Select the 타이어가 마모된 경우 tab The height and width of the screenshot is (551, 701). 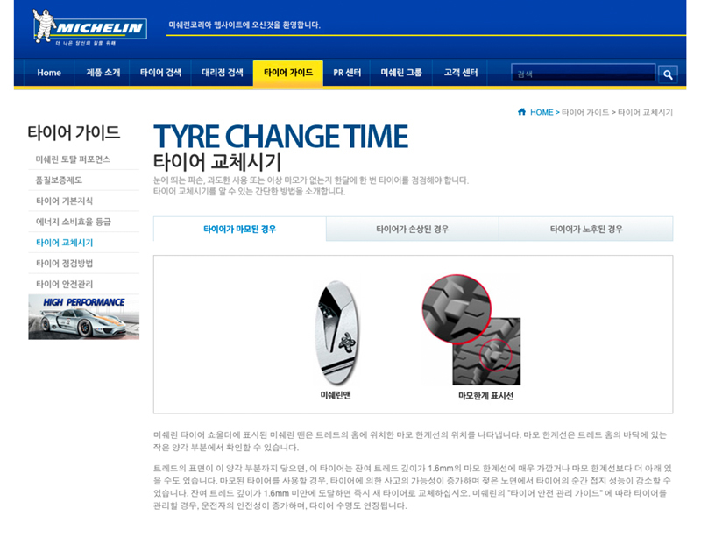click(239, 229)
